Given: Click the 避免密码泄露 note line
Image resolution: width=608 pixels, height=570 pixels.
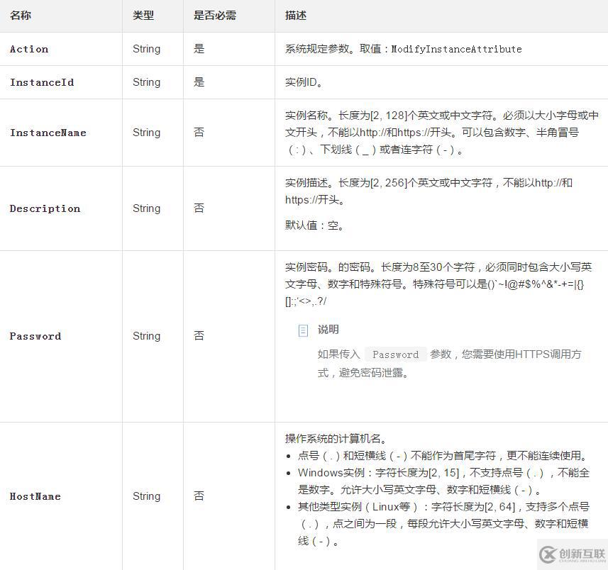Looking at the screenshot, I should pyautogui.click(x=363, y=373).
